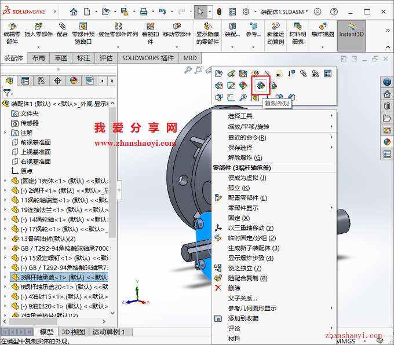Open ConfigurationManager tab icon

41,81
